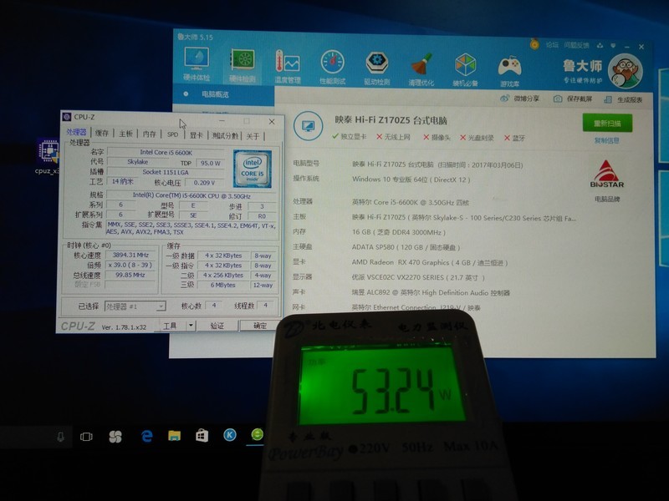The height and width of the screenshot is (501, 669).
Task: Click 微博分享 share icon
Action: tap(519, 99)
